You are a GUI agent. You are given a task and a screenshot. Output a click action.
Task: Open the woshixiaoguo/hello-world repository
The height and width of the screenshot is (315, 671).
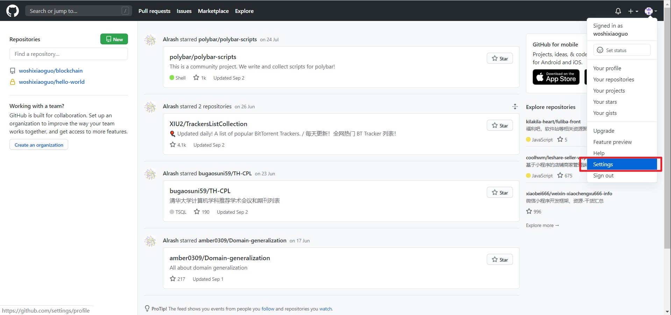tap(52, 82)
